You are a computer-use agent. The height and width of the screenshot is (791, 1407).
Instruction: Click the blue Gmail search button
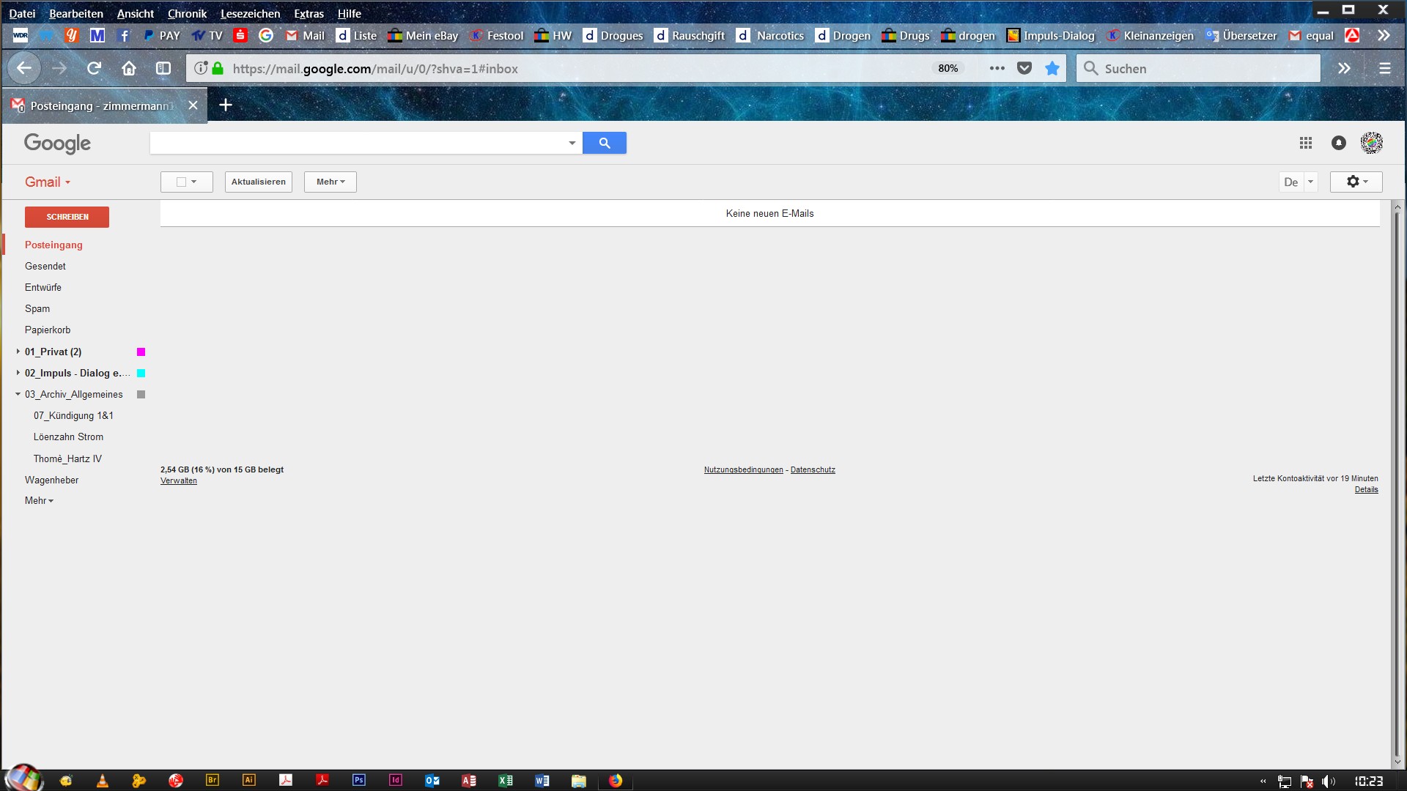coord(604,143)
